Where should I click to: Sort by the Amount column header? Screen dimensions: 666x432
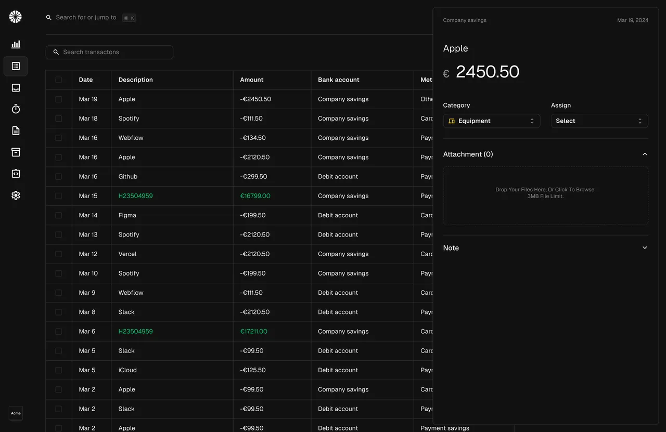click(x=252, y=80)
